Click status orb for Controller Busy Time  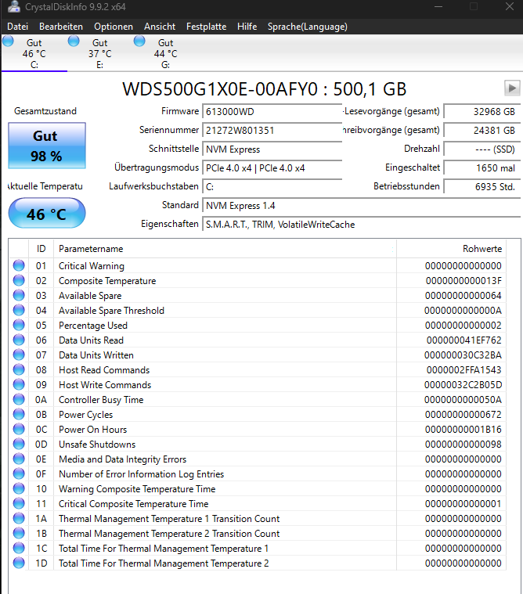[19, 399]
